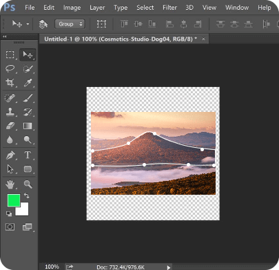Distribute left edges

(x=266, y=24)
